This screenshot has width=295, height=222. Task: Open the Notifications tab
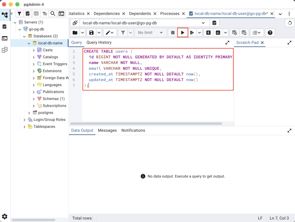click(x=133, y=130)
